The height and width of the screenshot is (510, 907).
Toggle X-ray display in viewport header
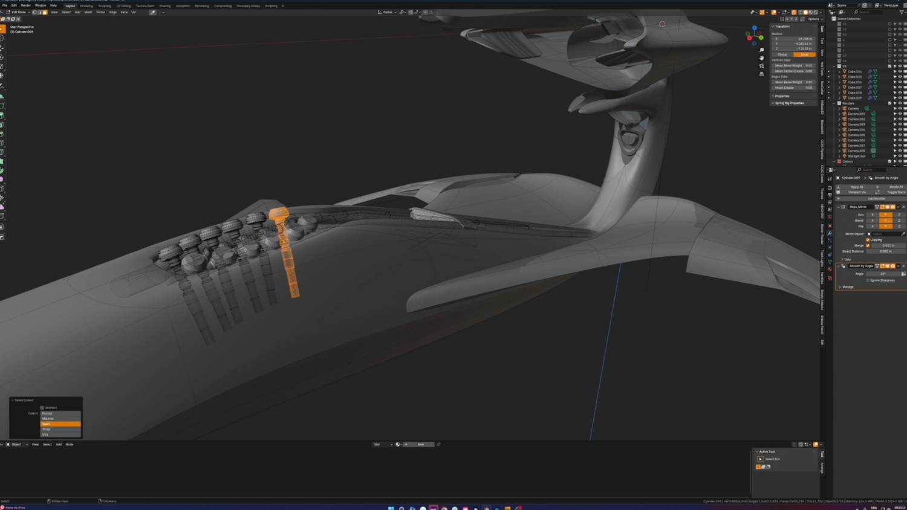(x=794, y=12)
